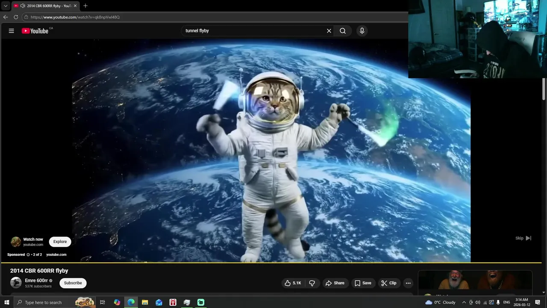547x308 pixels.
Task: Open Outlook mail taskbar icon
Action: tap(159, 302)
